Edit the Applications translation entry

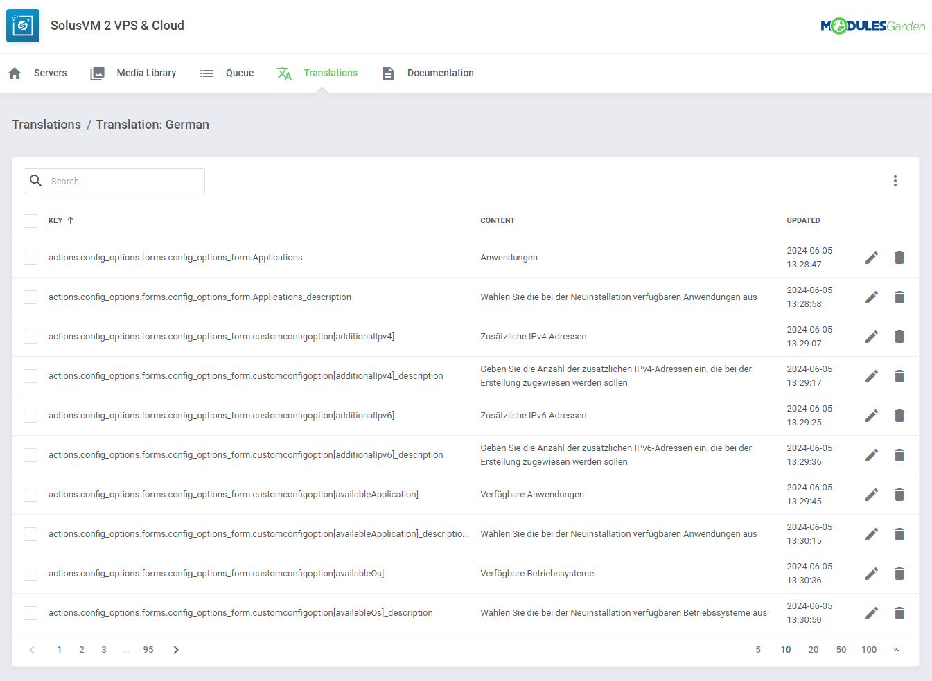871,257
